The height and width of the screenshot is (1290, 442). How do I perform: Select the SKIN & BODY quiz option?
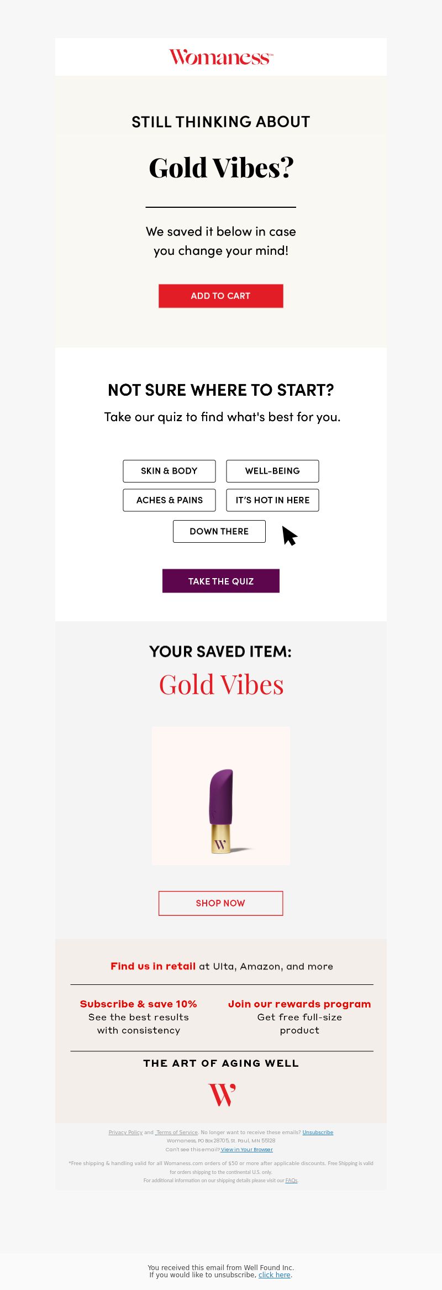coord(169,471)
